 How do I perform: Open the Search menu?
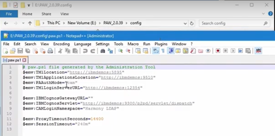[x=30, y=44]
